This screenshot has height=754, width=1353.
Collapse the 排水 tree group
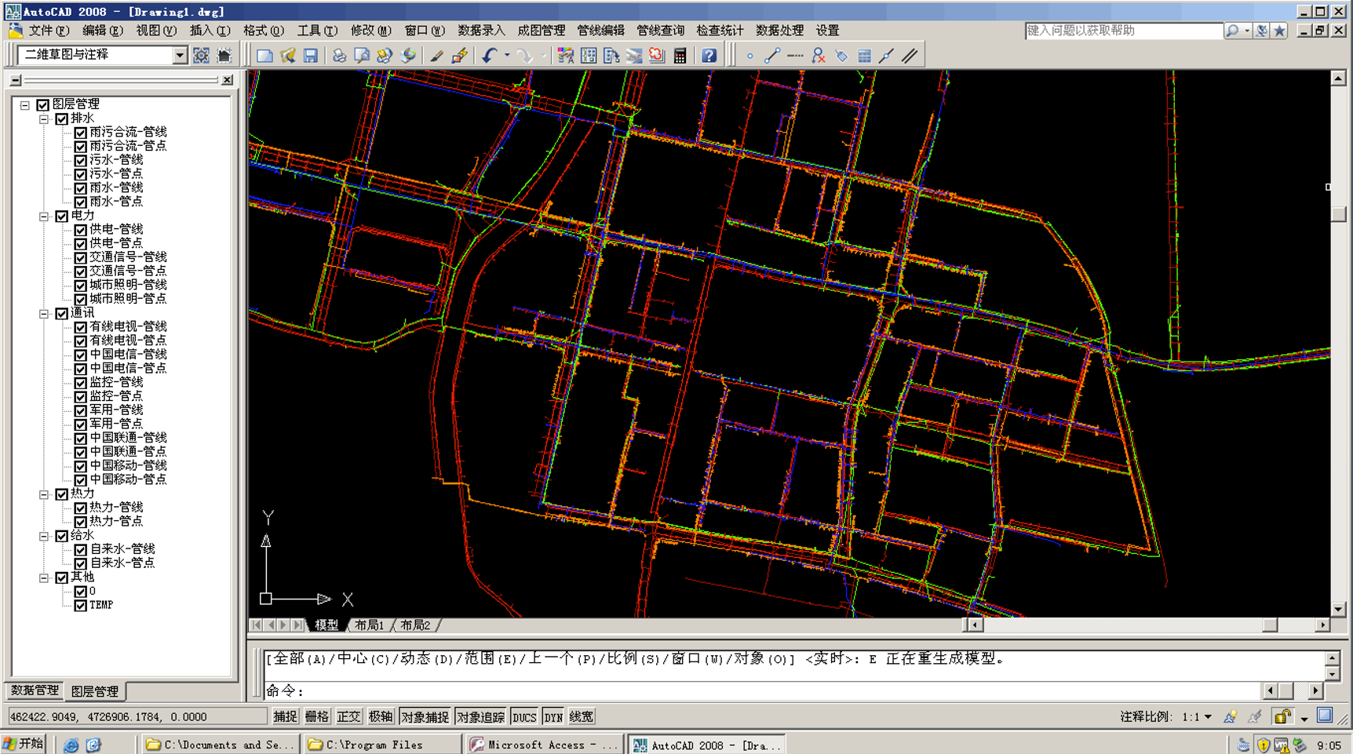44,118
